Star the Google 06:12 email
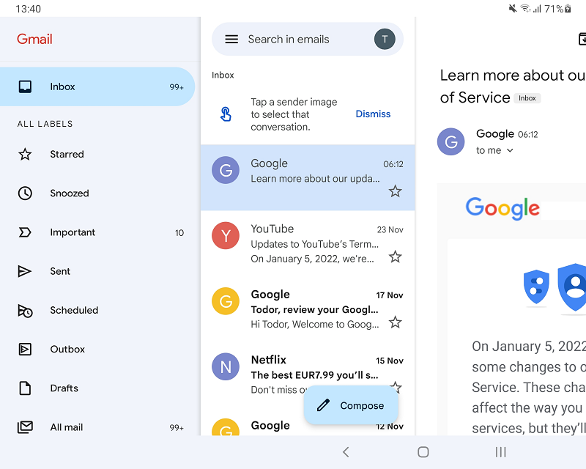This screenshot has height=469, width=586. click(395, 191)
